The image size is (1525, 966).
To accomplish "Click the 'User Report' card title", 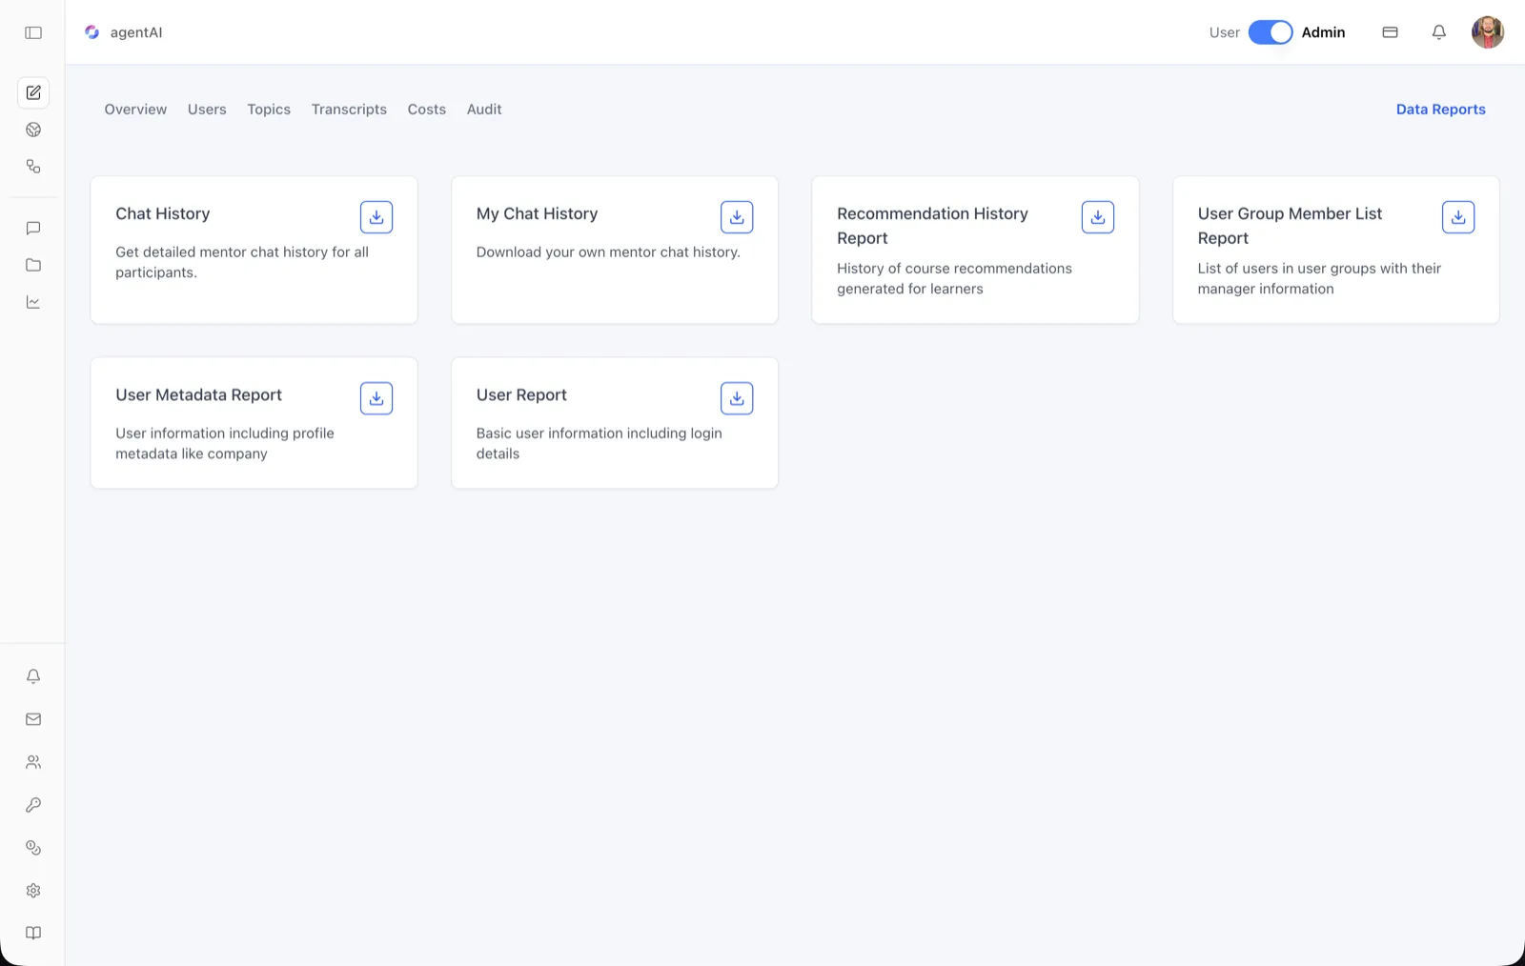I will click(521, 394).
